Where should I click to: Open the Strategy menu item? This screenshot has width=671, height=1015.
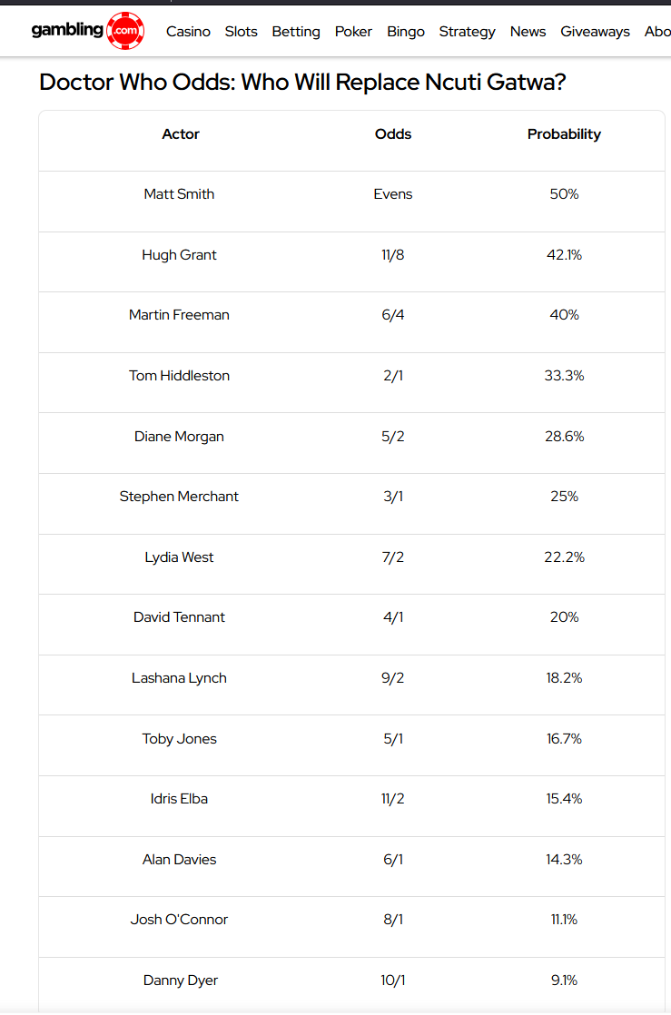coord(467,32)
